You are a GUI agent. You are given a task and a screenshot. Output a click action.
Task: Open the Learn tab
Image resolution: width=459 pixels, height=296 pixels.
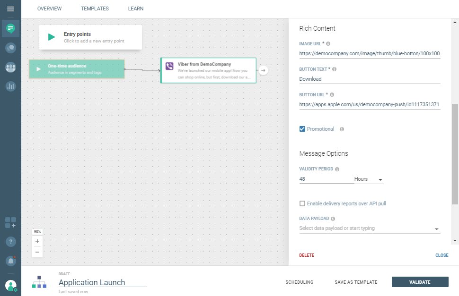136,8
